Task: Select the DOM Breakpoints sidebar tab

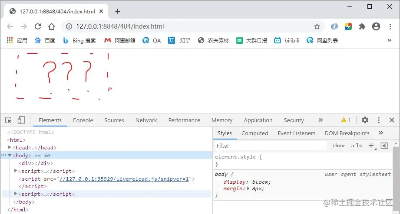Action: [x=347, y=133]
